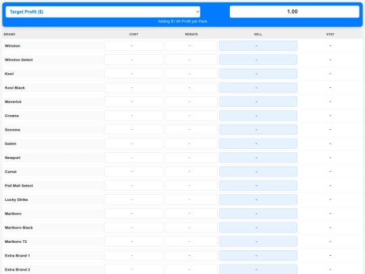
Task: Edit the Winston Select cost field
Action: coord(134,60)
